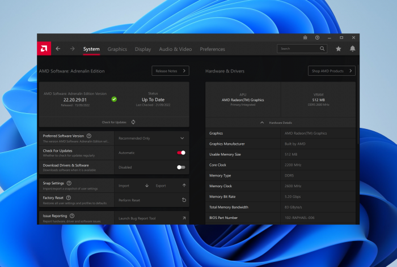397x267 pixels.
Task: Open the favorites star icon
Action: (339, 49)
